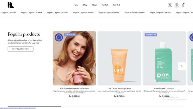193x109 pixels.
Task: Open Curl Crush Defining Cream title link
Action: click(119, 88)
